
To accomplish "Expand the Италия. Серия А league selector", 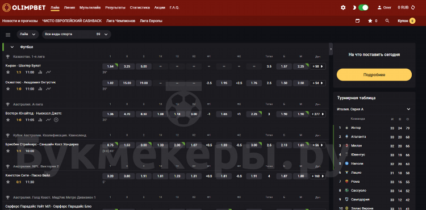I will (374, 110).
